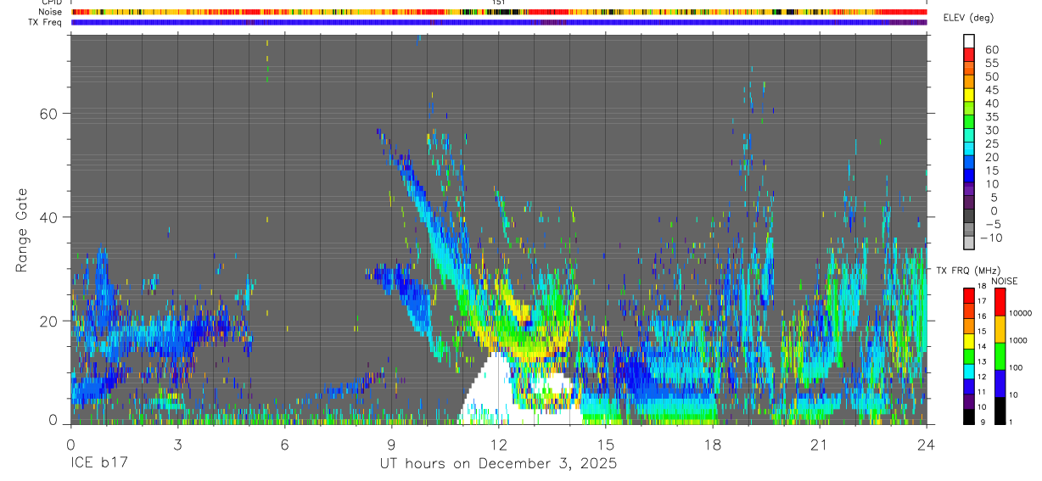
Task: Click the 'TX Freq' row label at top left
Action: [x=46, y=22]
